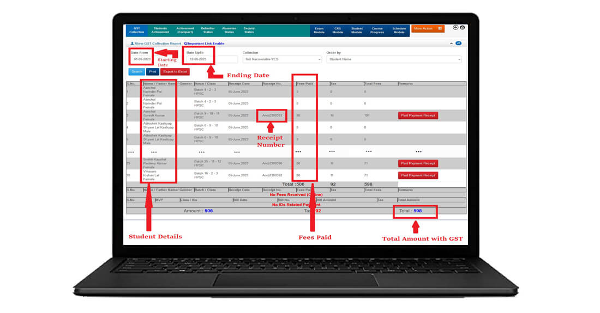Screen dimensions: 600x313
Task: Click the Date UpTo input field
Action: coord(197,59)
